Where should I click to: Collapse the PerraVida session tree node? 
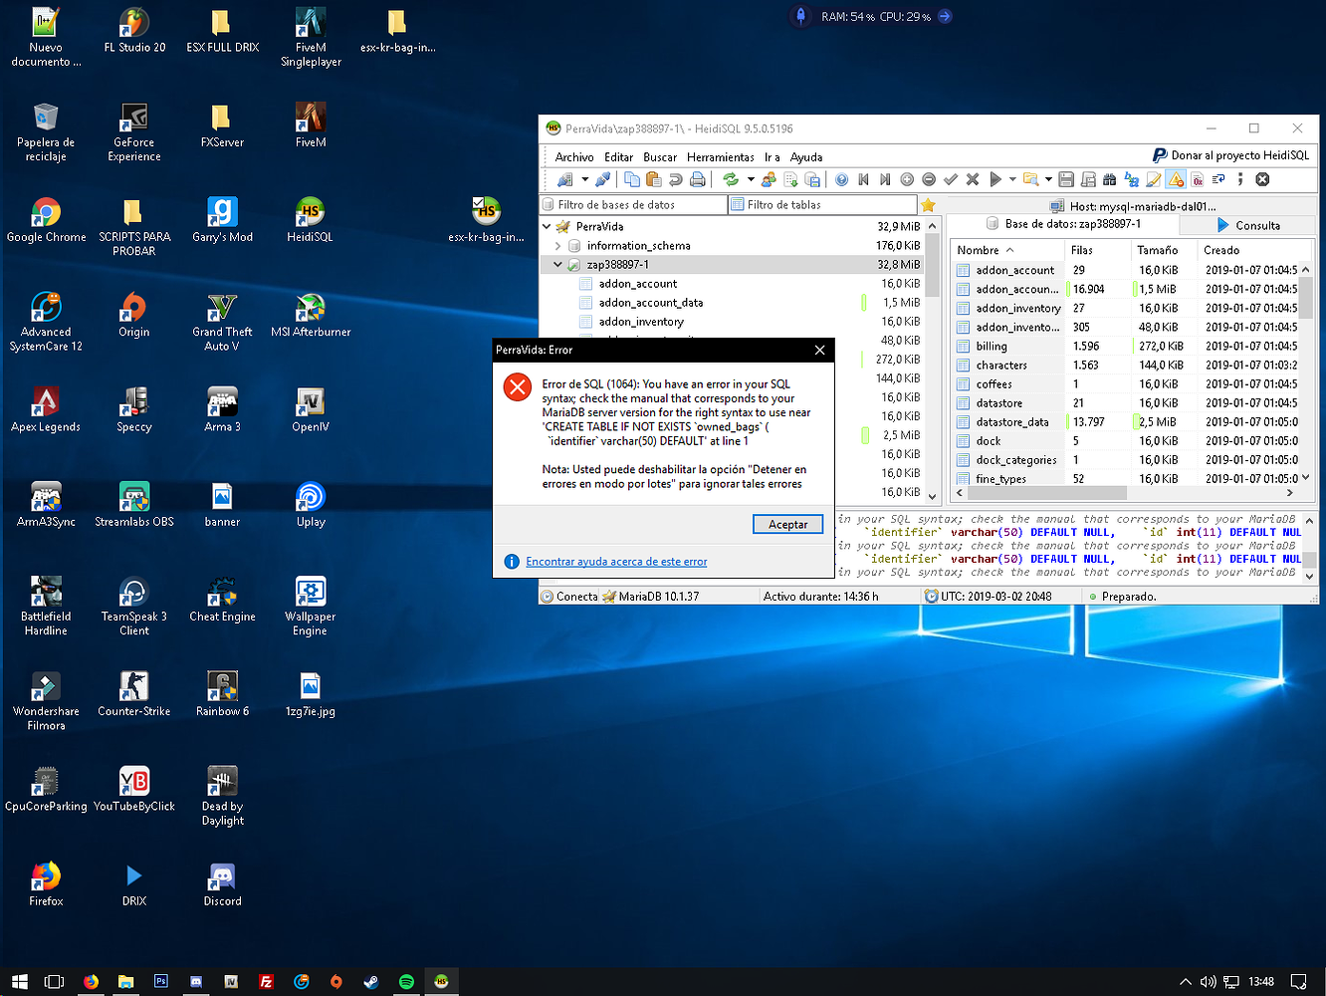(x=547, y=227)
